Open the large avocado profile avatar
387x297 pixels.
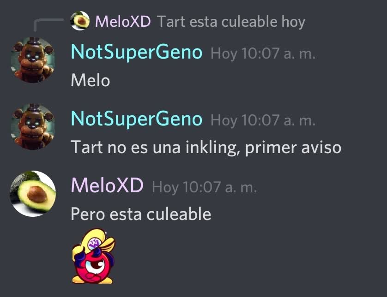(x=33, y=194)
